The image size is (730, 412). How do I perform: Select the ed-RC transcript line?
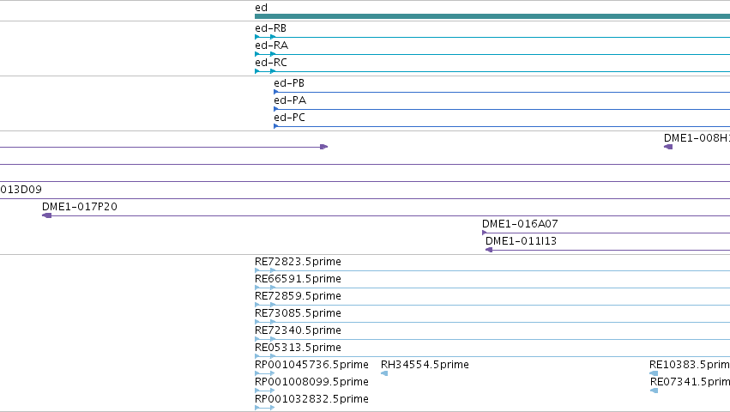(x=492, y=71)
